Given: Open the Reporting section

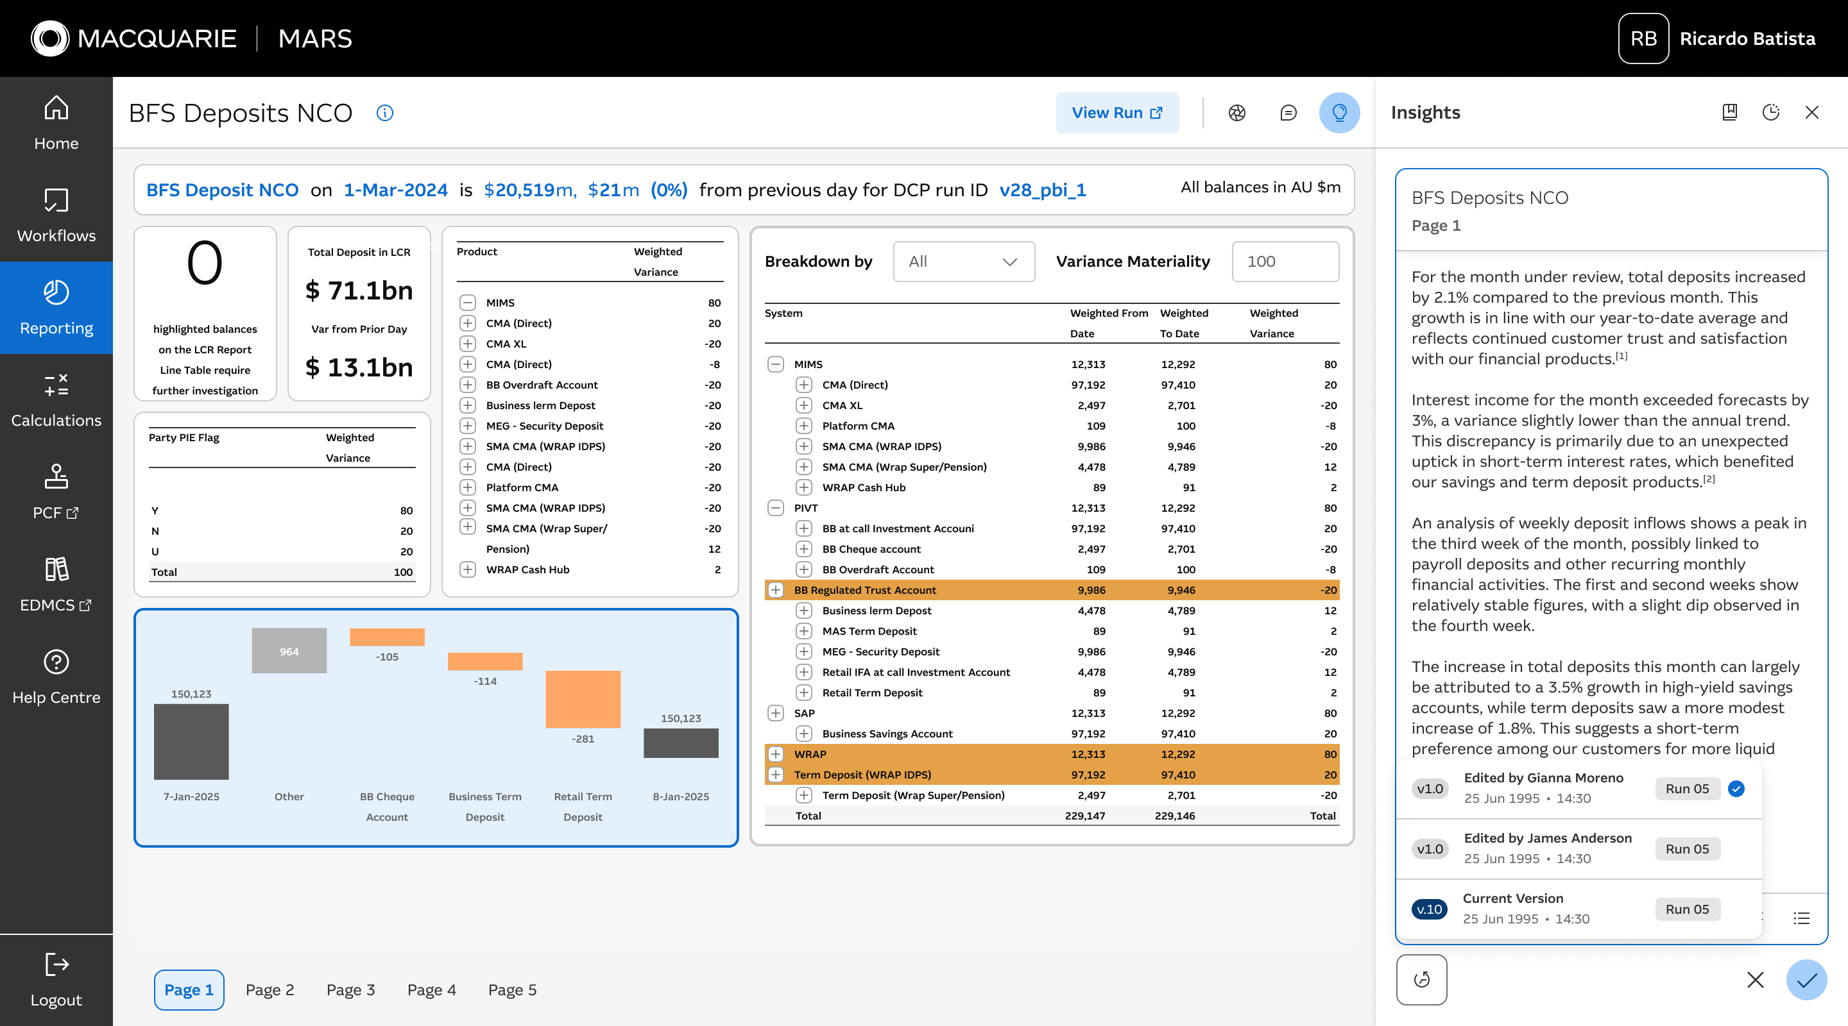Looking at the screenshot, I should click(56, 308).
